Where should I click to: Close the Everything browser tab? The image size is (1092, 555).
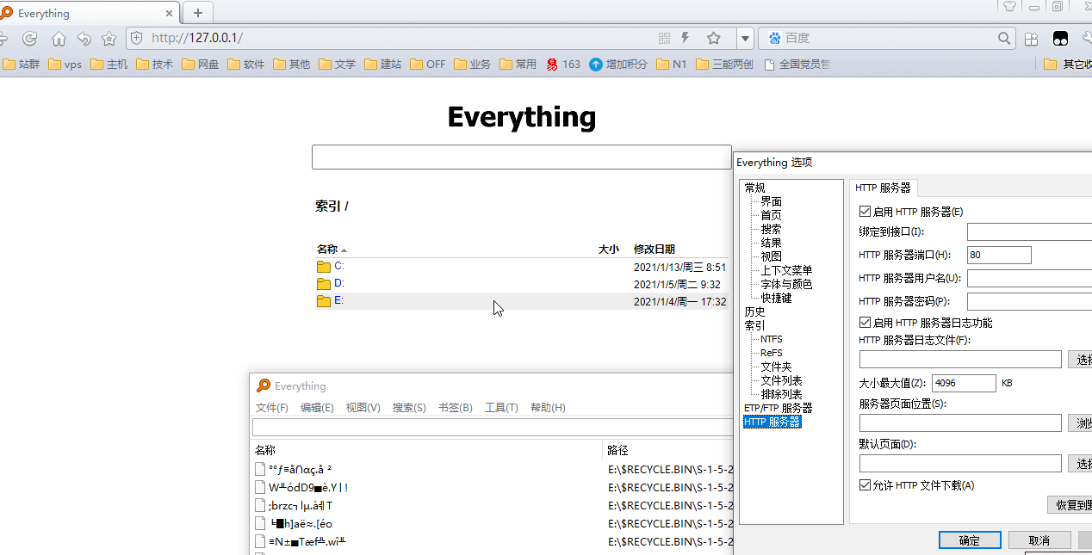169,14
